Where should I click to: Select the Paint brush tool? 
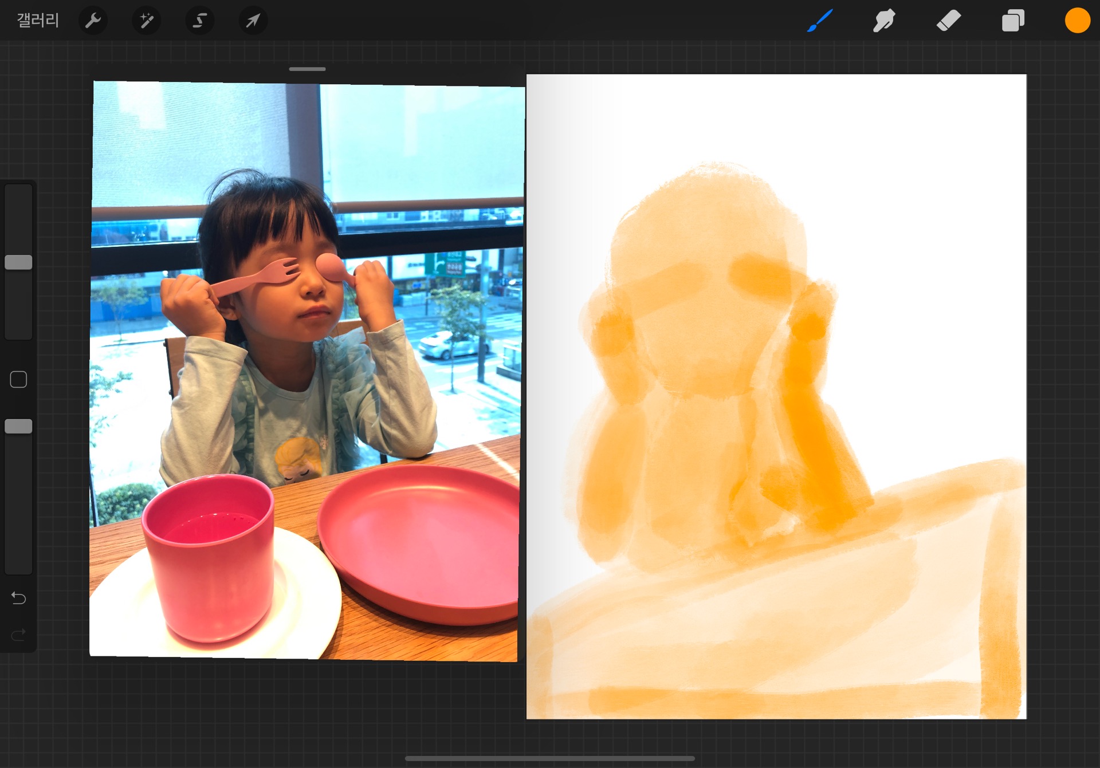(x=820, y=21)
